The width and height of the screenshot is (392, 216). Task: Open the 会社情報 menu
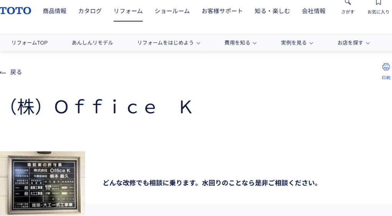point(314,11)
